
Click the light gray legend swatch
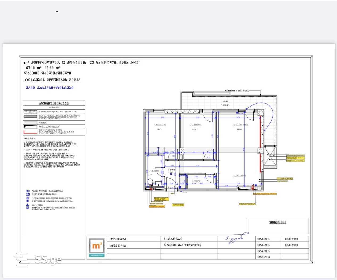tap(30, 122)
